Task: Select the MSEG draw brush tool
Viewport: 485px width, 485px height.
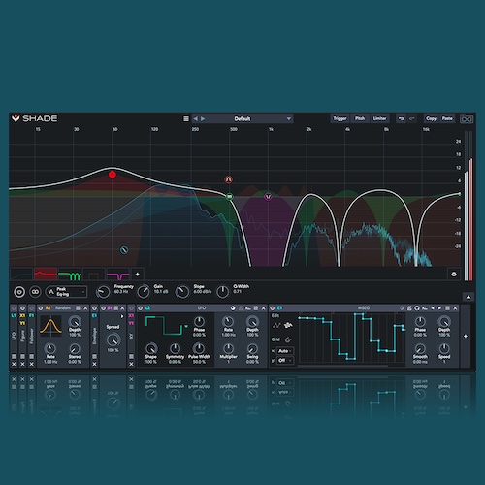Action: [288, 326]
